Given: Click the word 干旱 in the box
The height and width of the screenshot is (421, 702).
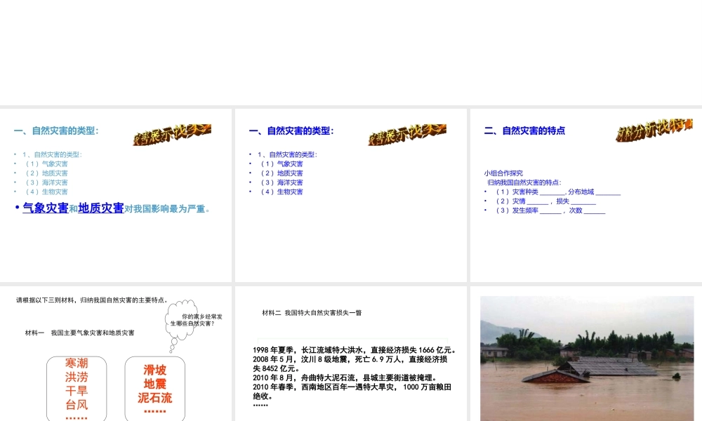Looking at the screenshot, I should (x=77, y=391).
